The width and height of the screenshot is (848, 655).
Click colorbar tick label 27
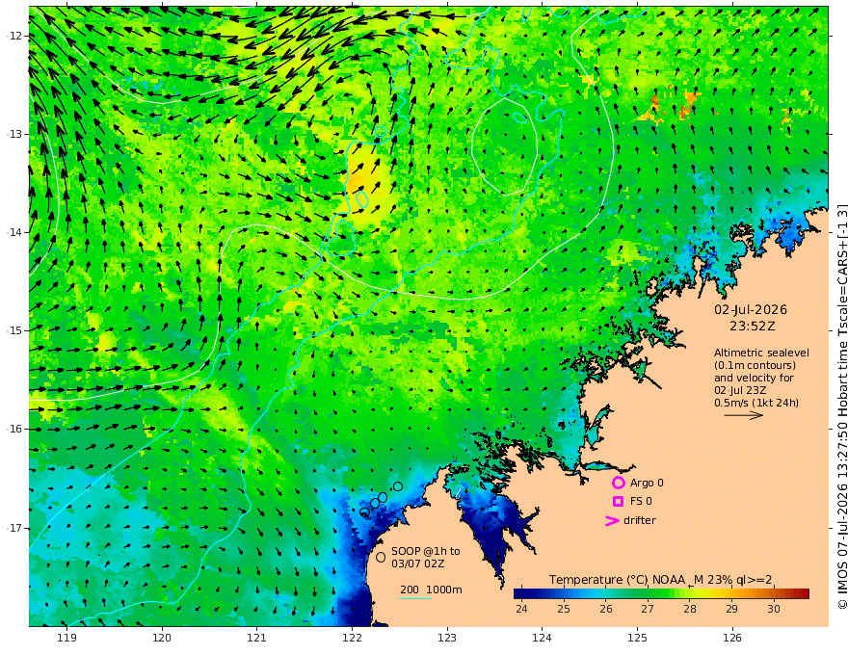pos(648,609)
